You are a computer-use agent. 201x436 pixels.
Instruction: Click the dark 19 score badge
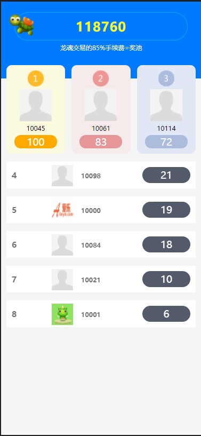pyautogui.click(x=166, y=210)
